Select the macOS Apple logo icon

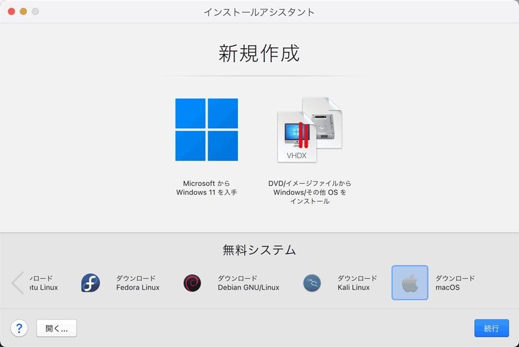coord(409,283)
